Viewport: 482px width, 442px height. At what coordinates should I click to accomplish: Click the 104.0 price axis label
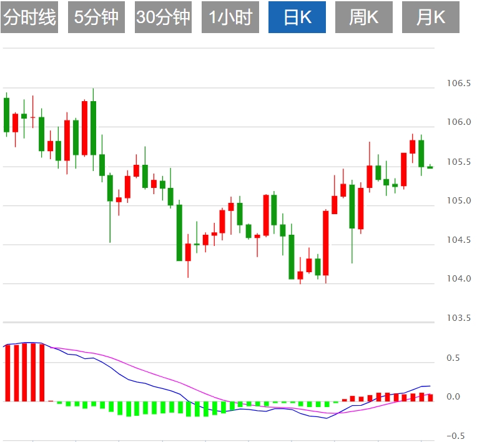click(x=459, y=278)
